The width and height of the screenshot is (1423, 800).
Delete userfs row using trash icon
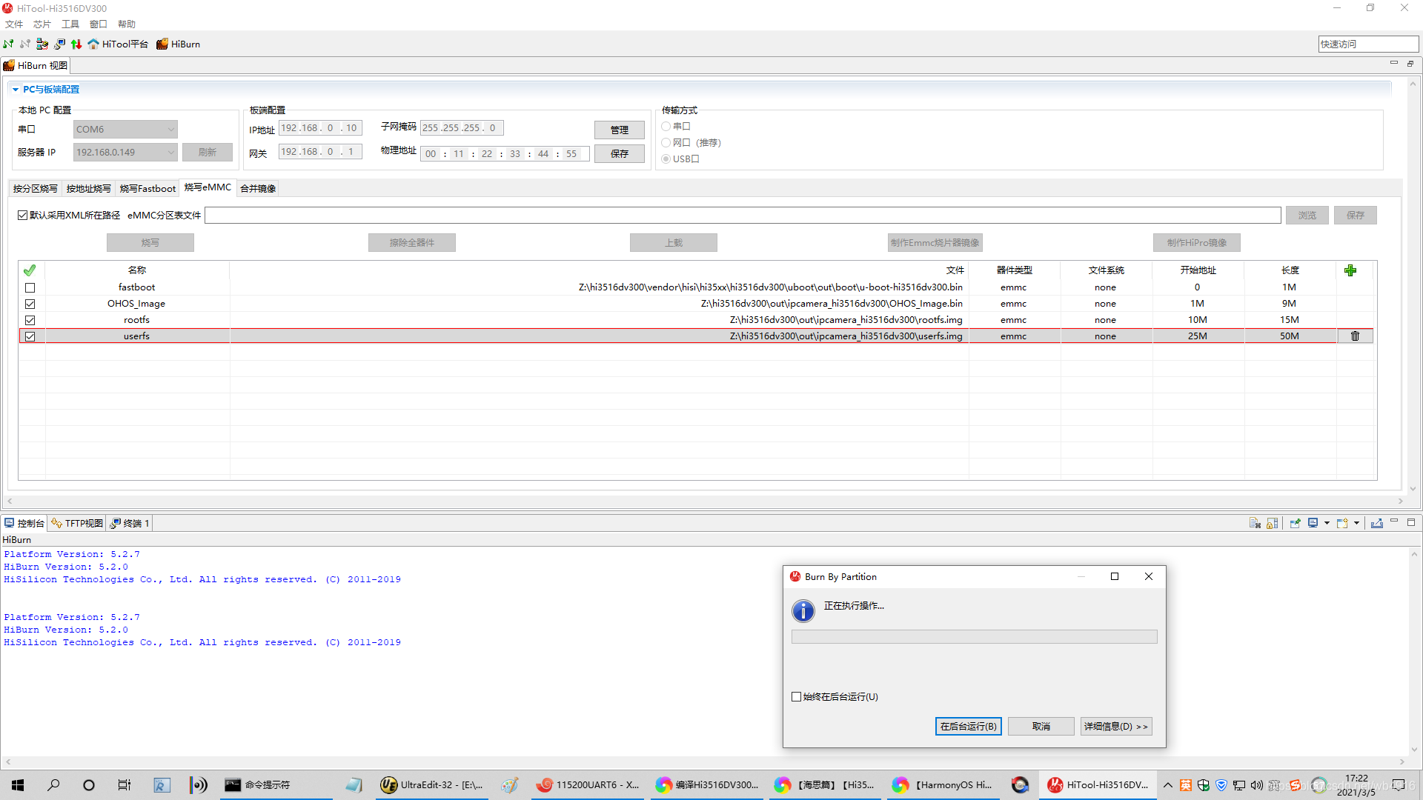(x=1355, y=336)
